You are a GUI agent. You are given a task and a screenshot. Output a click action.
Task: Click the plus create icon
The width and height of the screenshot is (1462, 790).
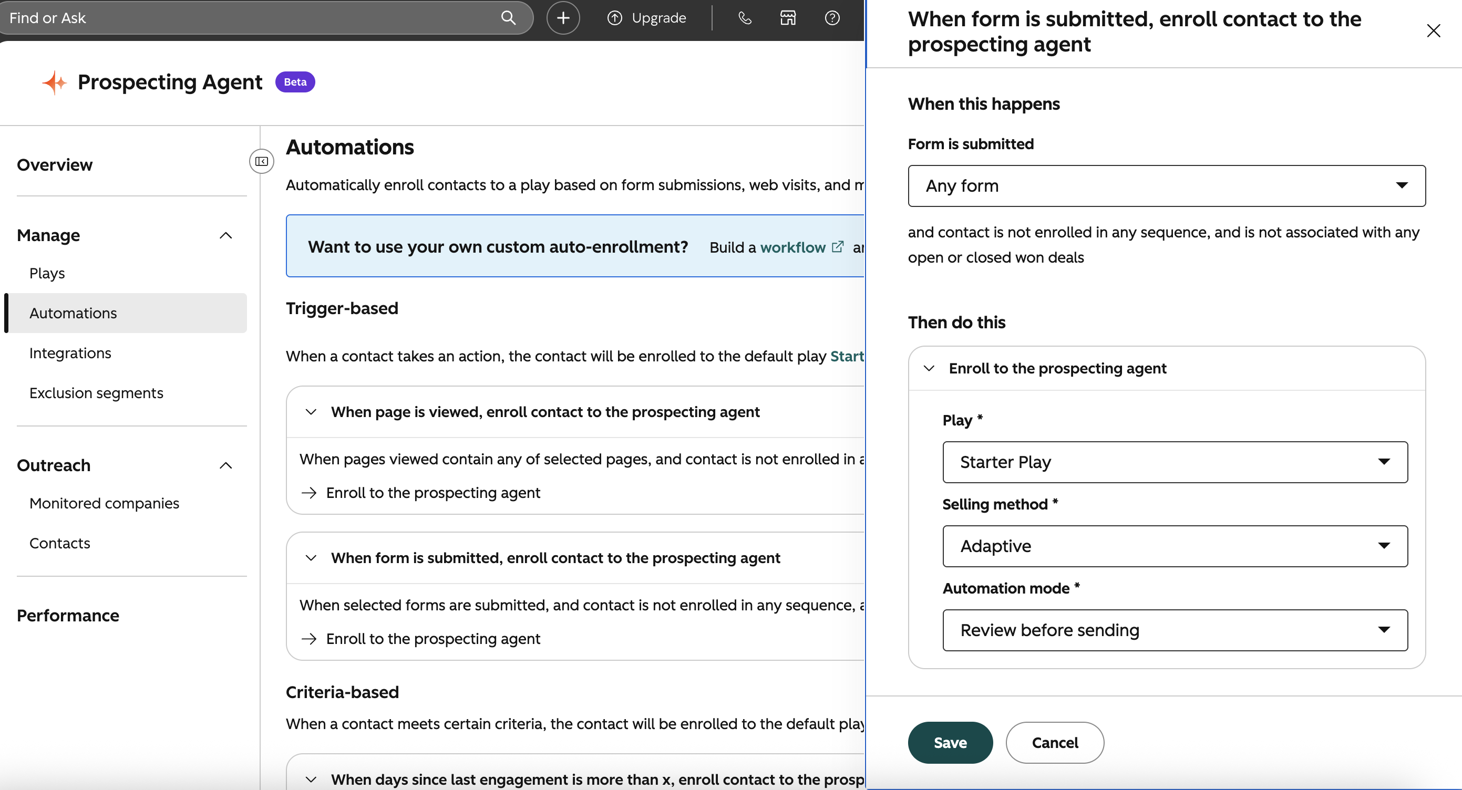tap(562, 18)
